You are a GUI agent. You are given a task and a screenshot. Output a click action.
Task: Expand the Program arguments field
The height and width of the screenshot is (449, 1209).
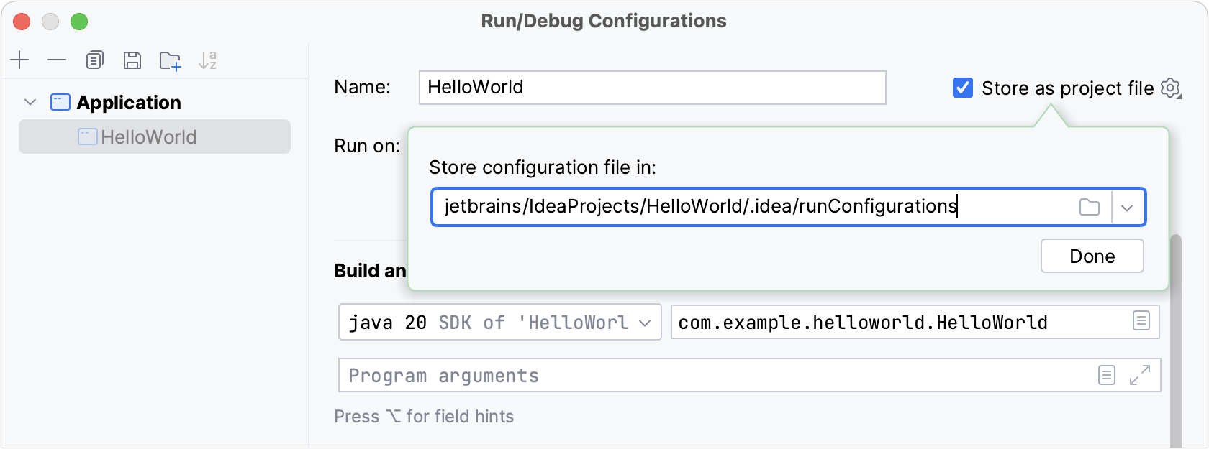1140,375
